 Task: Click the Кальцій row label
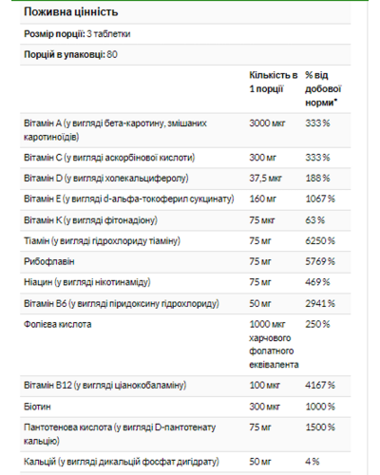(122, 462)
